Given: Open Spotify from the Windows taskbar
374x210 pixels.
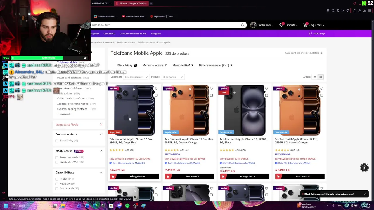Looking at the screenshot, I should pos(127,206).
